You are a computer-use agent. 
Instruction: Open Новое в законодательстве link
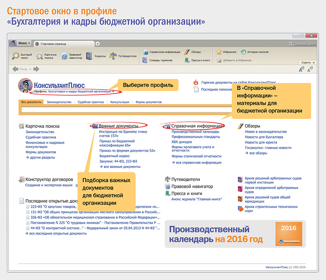pyautogui.click(x=266, y=132)
